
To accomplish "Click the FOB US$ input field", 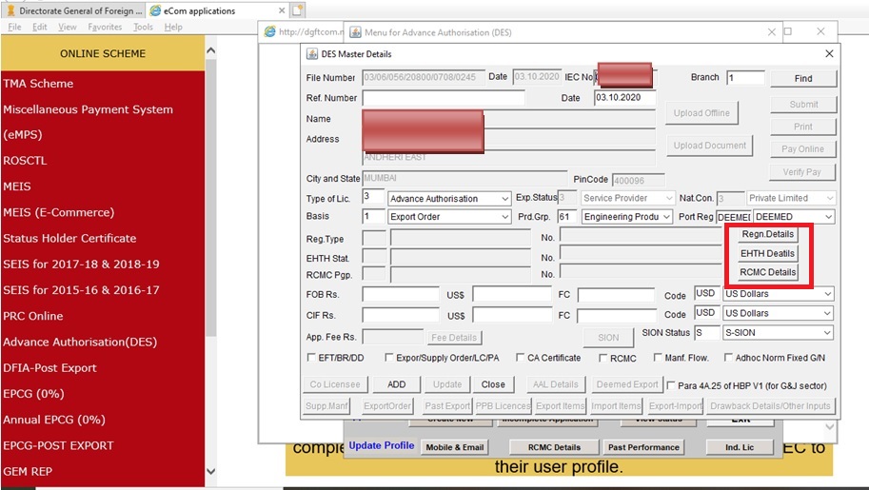I will point(511,294).
